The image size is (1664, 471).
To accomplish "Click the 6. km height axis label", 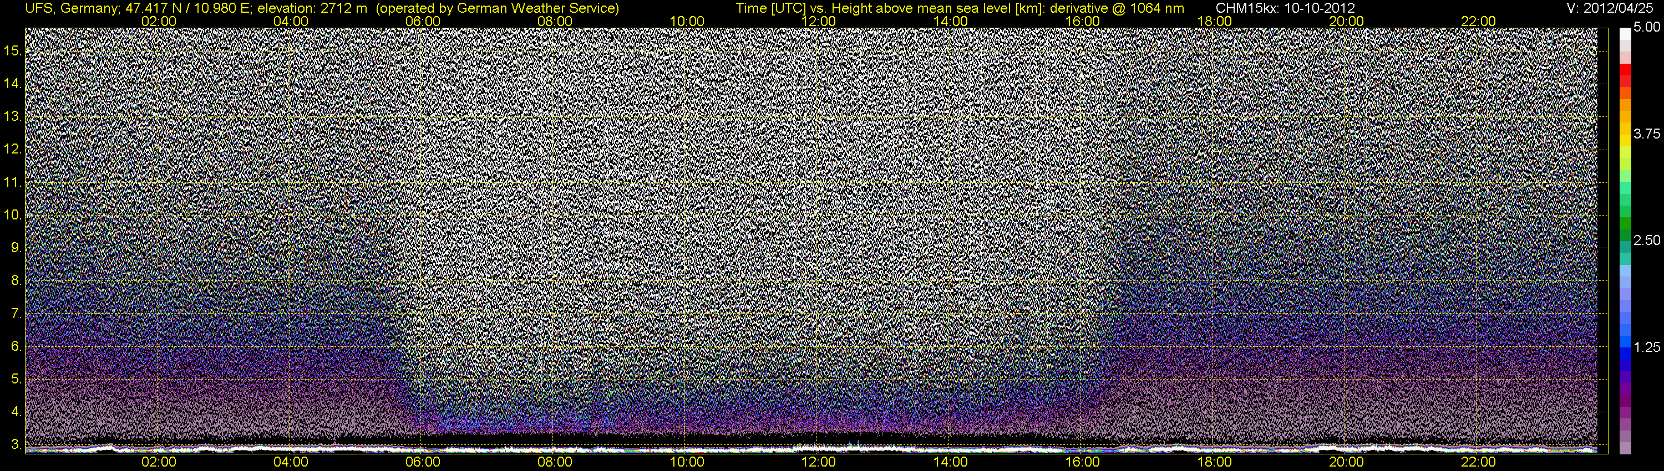I will coord(17,346).
